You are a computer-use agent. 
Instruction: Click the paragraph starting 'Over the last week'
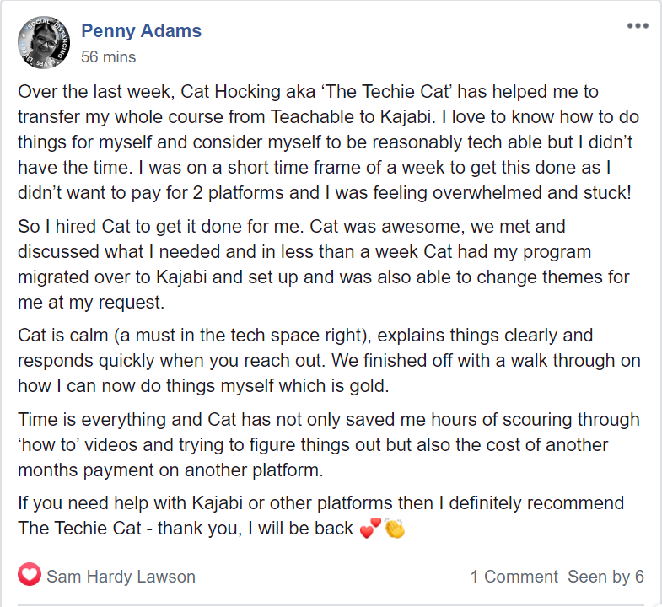[325, 142]
